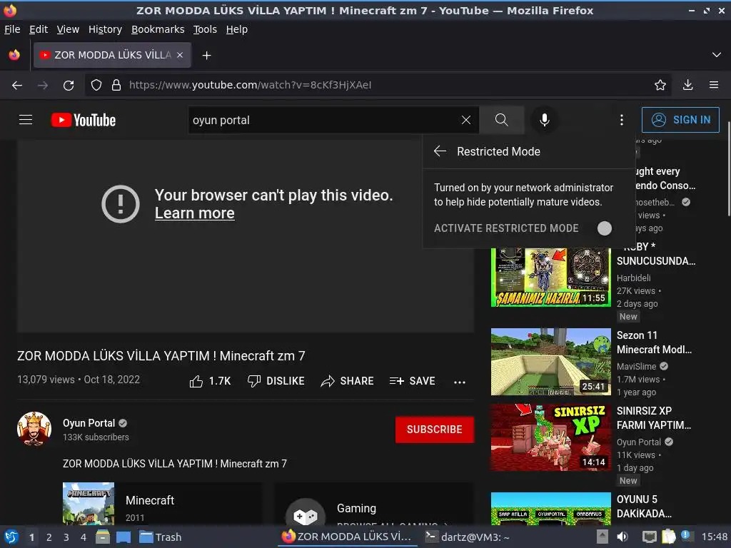Open the Bookmarks menu

158,29
